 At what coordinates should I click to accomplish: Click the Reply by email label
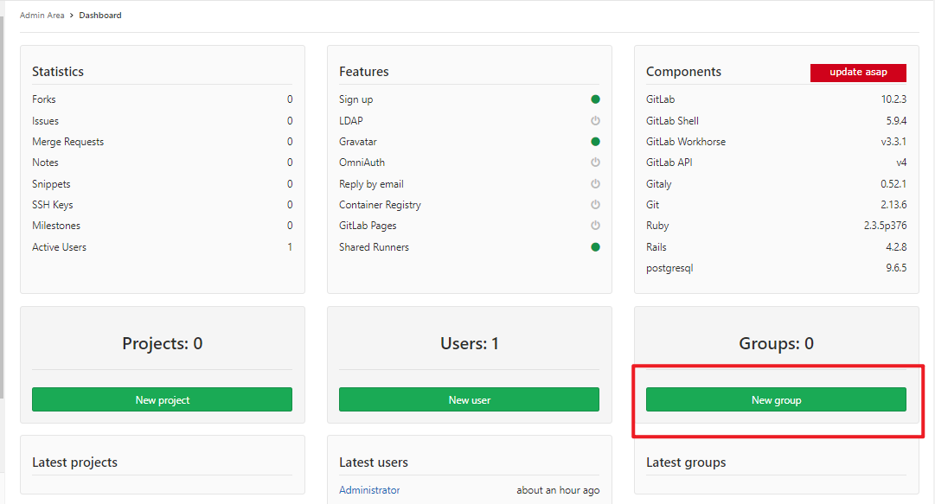click(372, 184)
